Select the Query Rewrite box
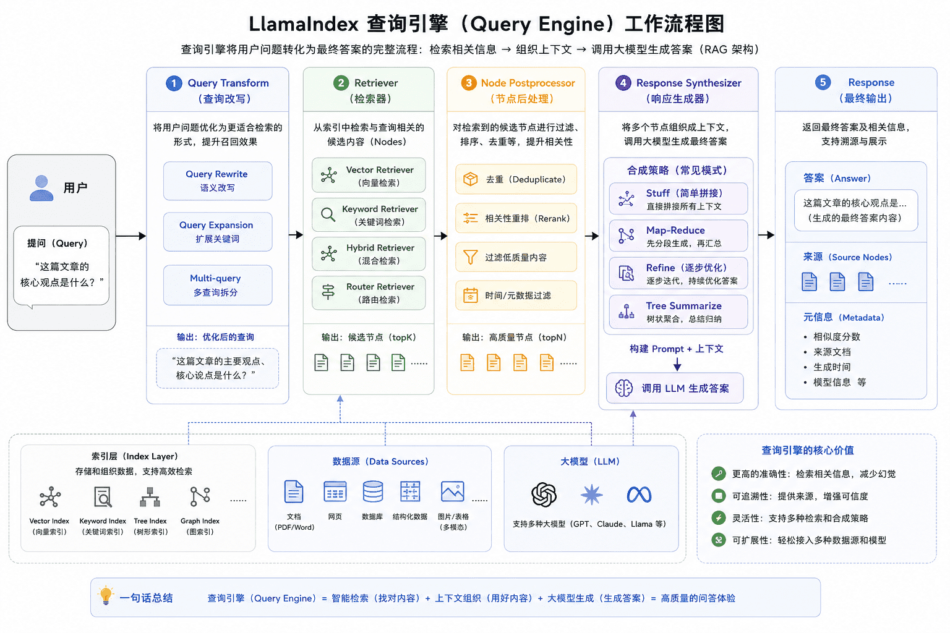This screenshot has height=633, width=950. (218, 181)
